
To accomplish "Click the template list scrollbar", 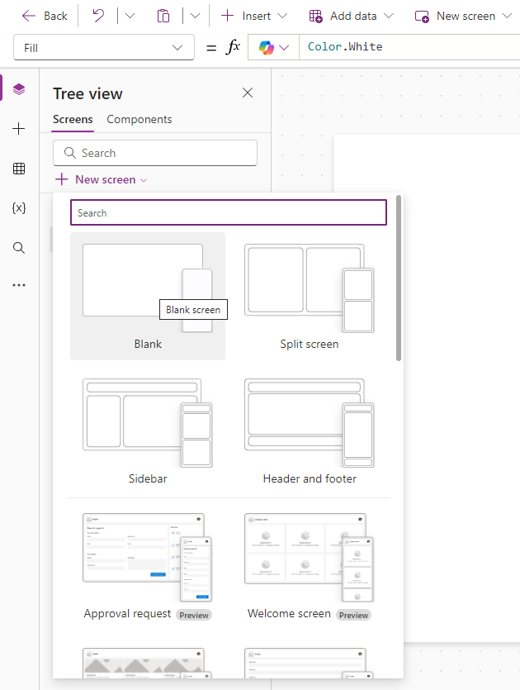I will [399, 278].
